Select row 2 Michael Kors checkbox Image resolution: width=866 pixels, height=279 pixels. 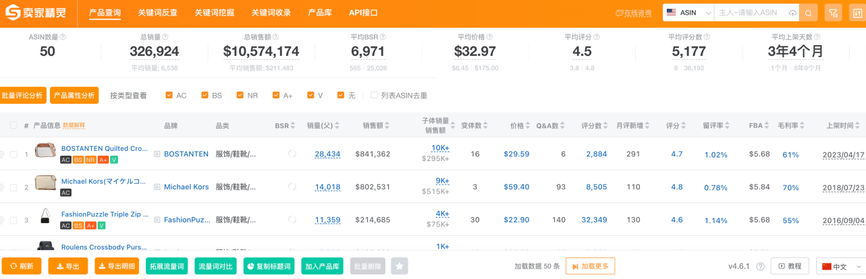coord(13,187)
